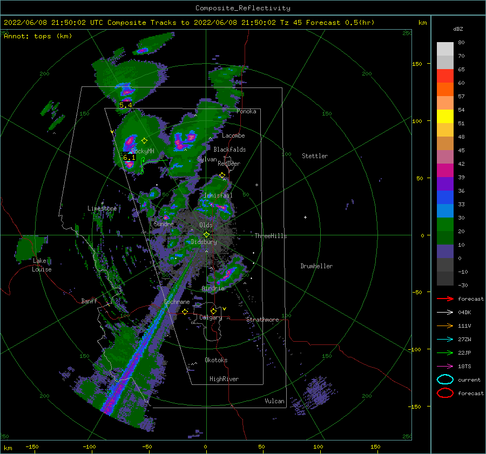Click the yellow diamond marker near RockyMH

click(x=144, y=141)
